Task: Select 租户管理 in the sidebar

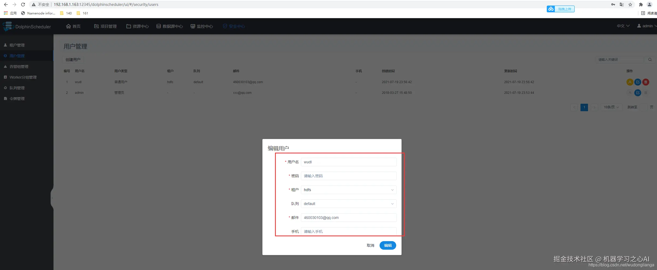Action: click(x=27, y=45)
